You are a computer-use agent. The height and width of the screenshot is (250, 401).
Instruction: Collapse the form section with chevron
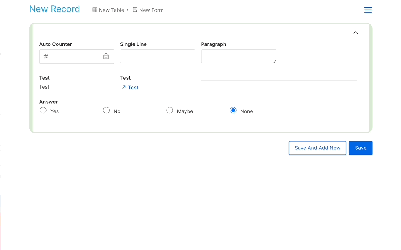pyautogui.click(x=356, y=33)
